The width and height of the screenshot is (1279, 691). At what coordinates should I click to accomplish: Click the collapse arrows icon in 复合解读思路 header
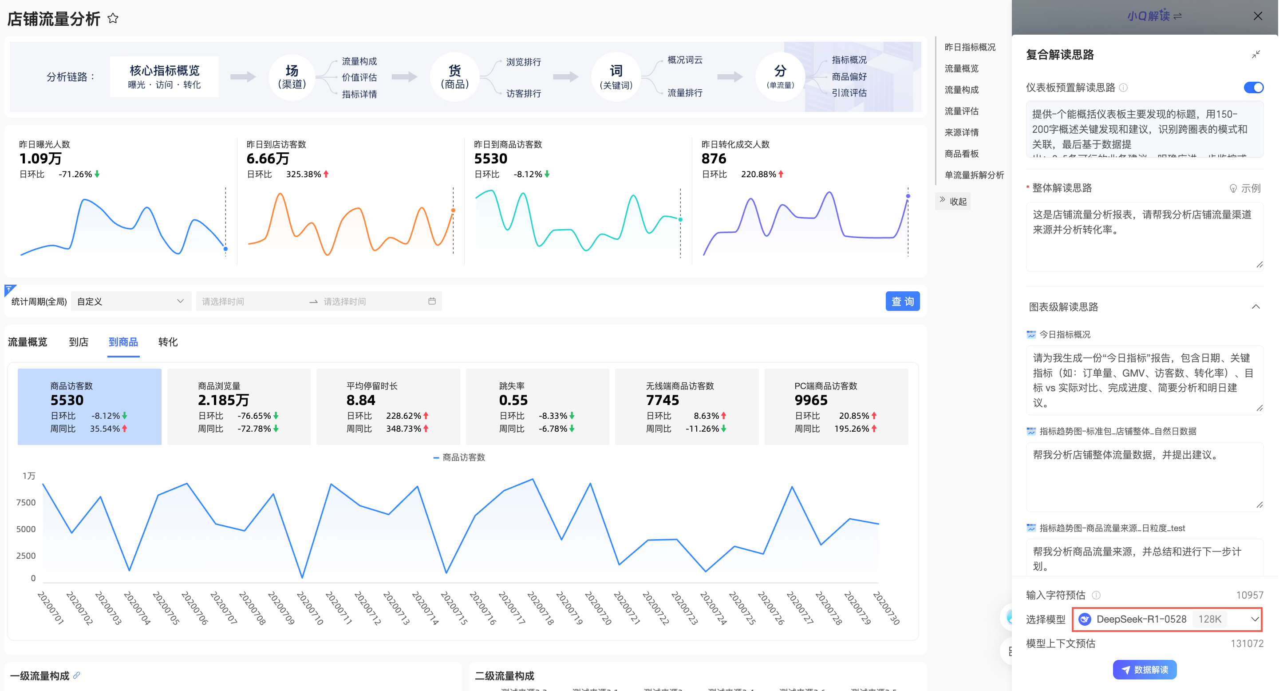click(1255, 55)
